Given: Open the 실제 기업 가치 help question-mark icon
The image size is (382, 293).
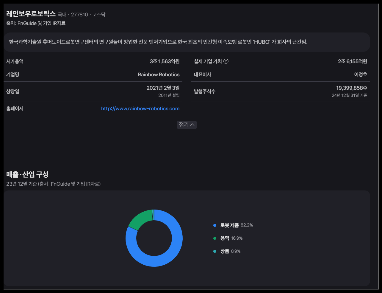Looking at the screenshot, I should (226, 61).
